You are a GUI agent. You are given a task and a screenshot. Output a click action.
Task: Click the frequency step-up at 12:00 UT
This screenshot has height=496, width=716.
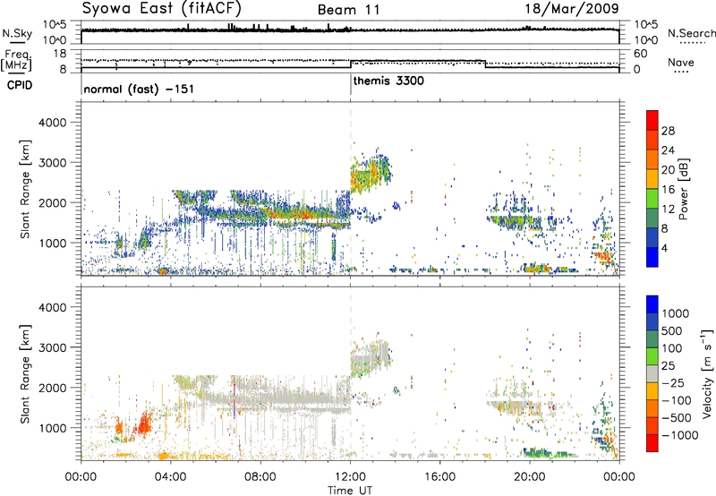point(351,64)
